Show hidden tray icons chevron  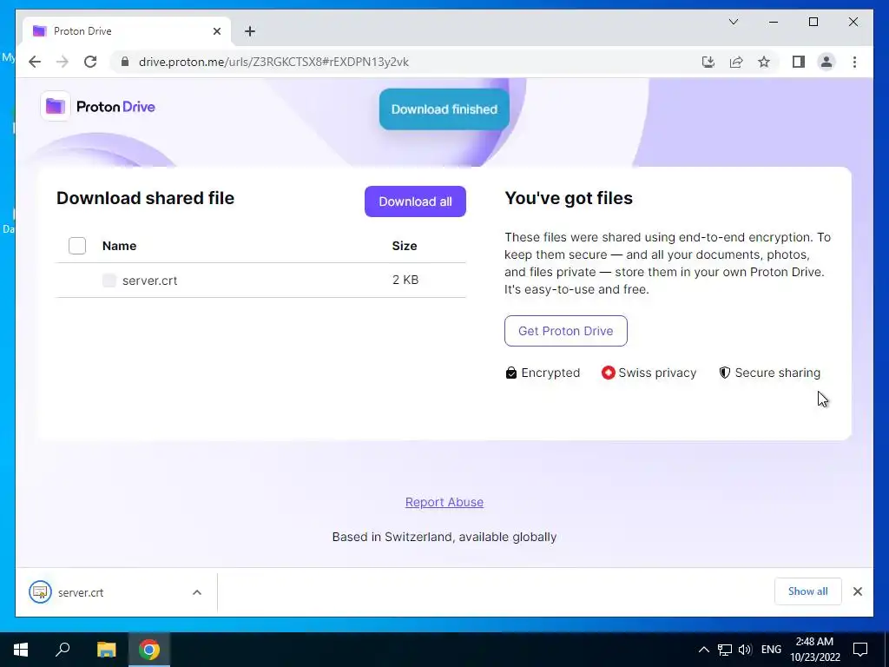coord(703,650)
